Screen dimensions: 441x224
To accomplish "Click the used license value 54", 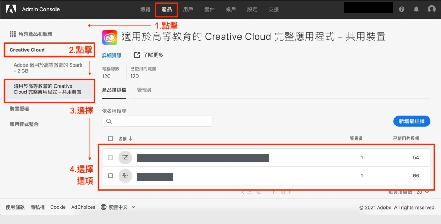I will (x=416, y=157).
